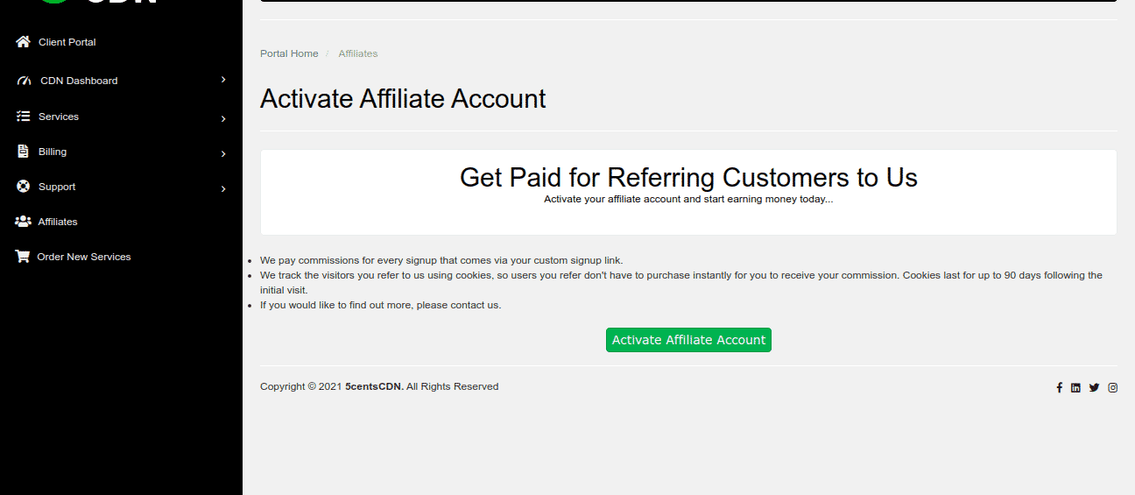Go to Portal Home breadcrumb link
The height and width of the screenshot is (495, 1135).
289,53
